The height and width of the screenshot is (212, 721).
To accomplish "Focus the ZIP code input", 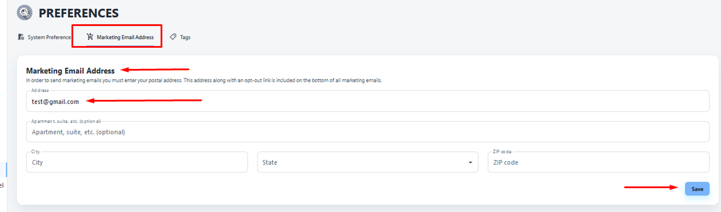I will tap(598, 162).
